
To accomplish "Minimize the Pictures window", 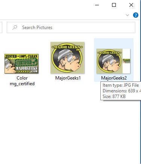I will (97, 5).
